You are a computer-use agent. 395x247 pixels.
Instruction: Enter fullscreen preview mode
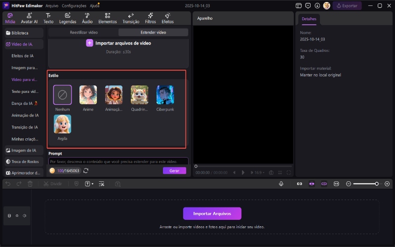coord(289,172)
